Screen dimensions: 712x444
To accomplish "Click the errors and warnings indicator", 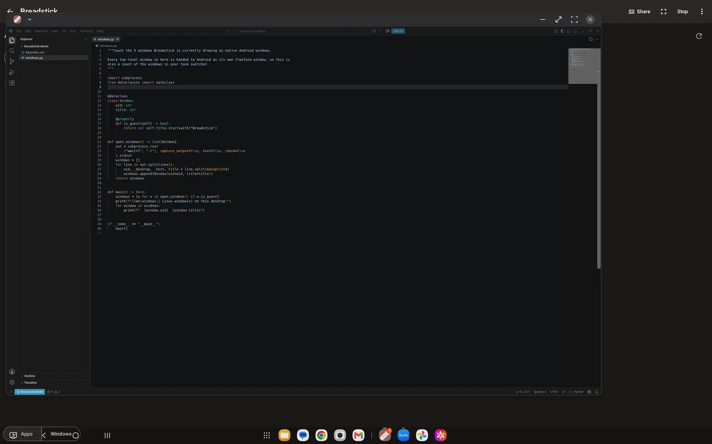I will pyautogui.click(x=53, y=392).
